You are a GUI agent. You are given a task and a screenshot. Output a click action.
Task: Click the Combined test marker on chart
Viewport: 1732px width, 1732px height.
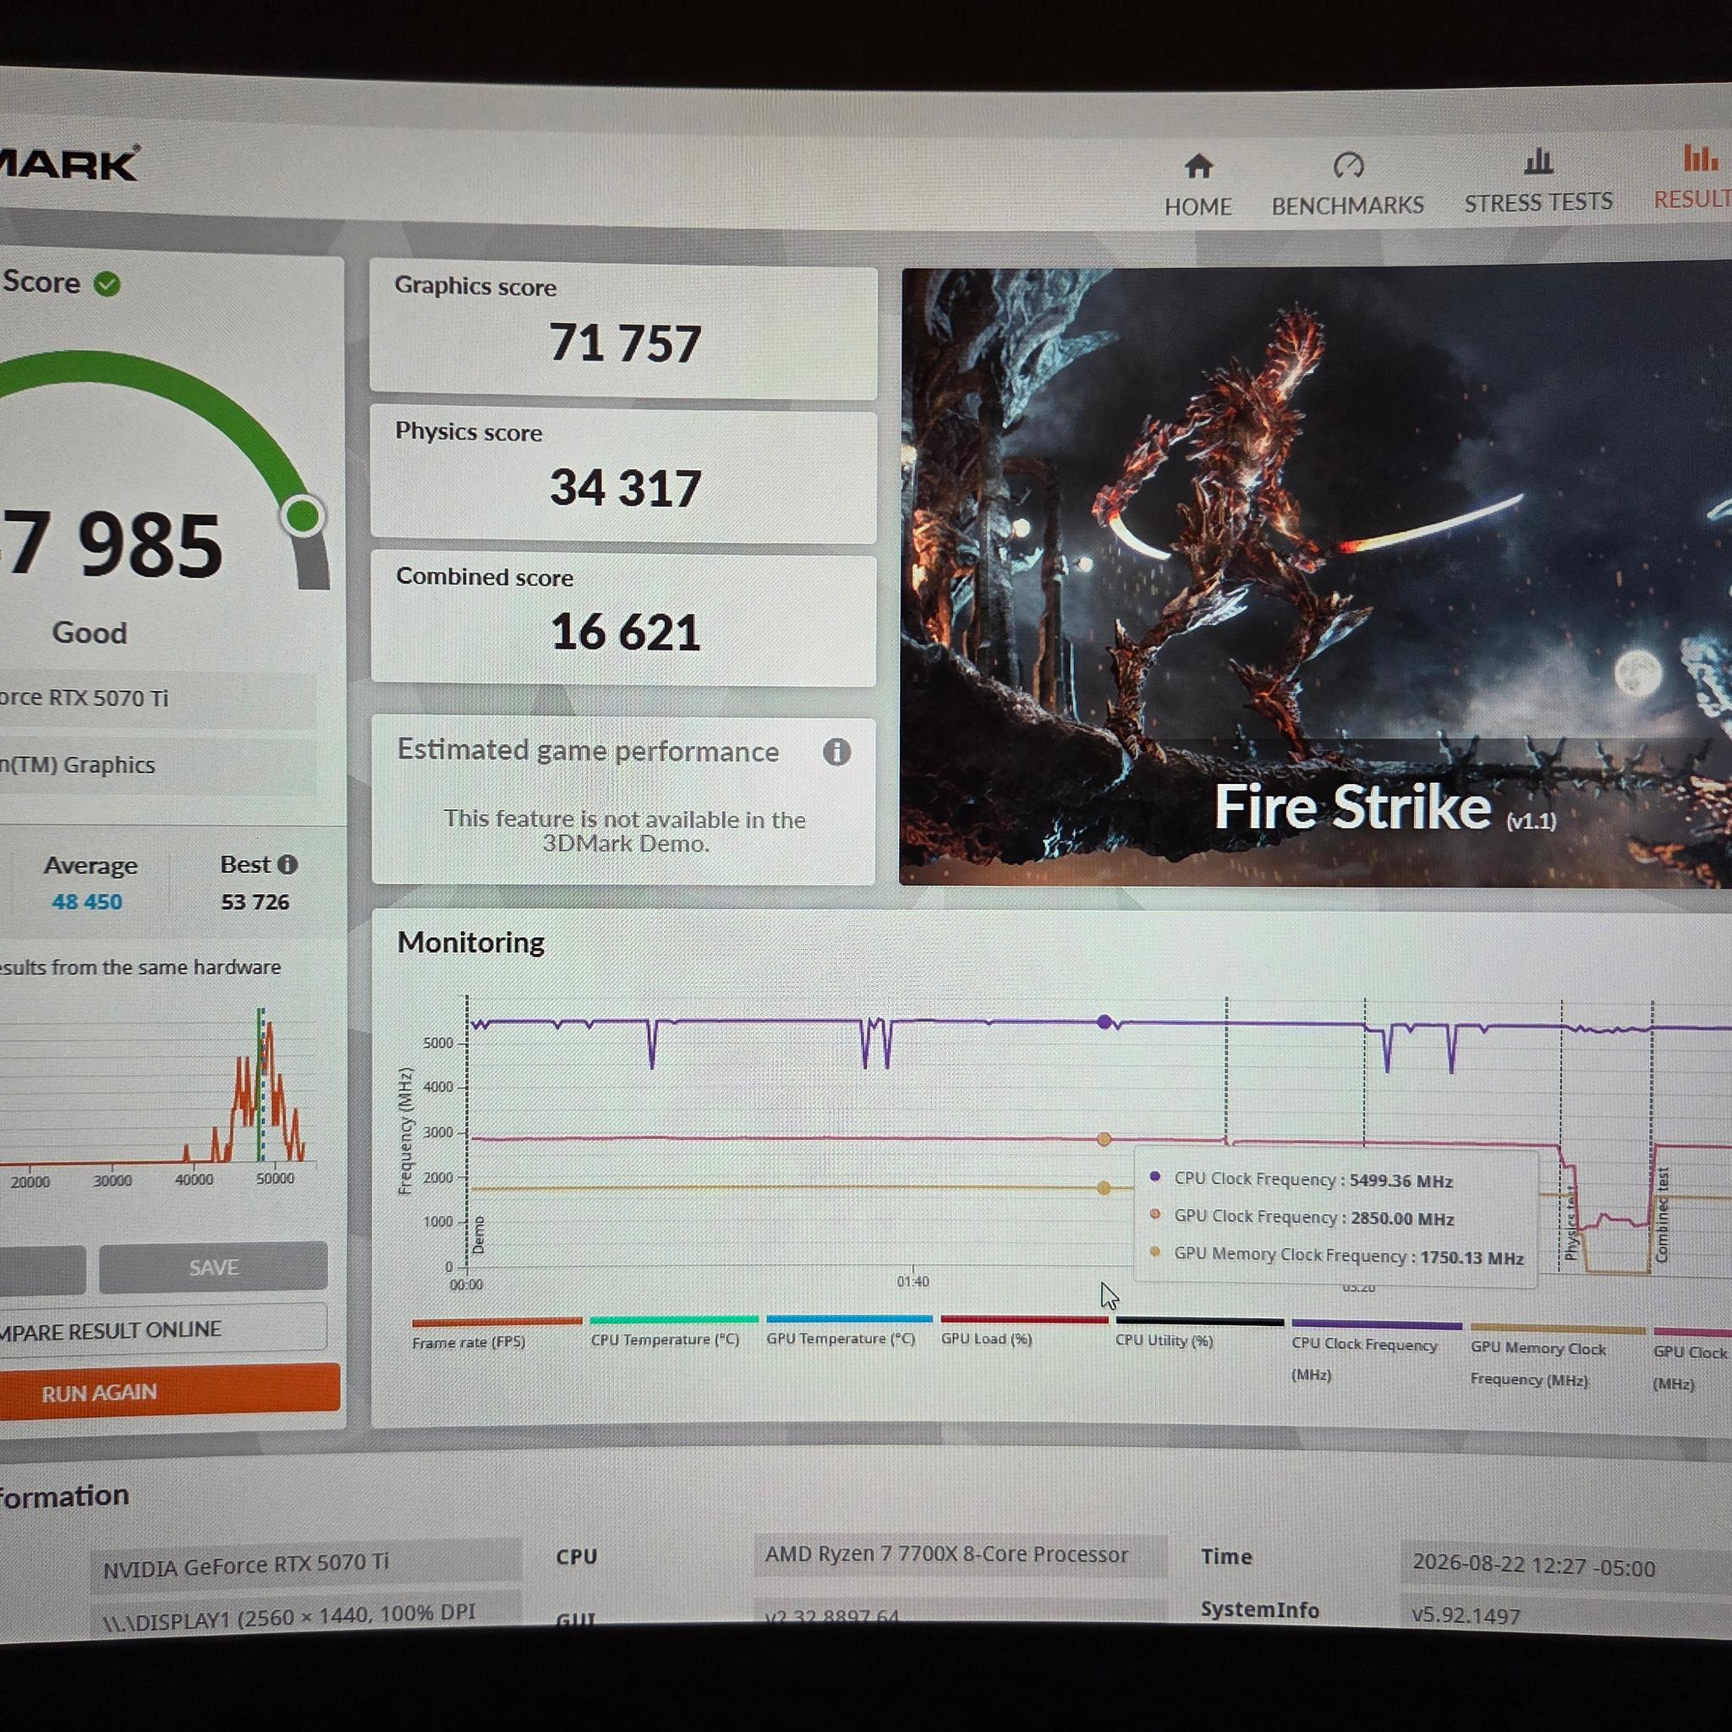pos(1662,1213)
